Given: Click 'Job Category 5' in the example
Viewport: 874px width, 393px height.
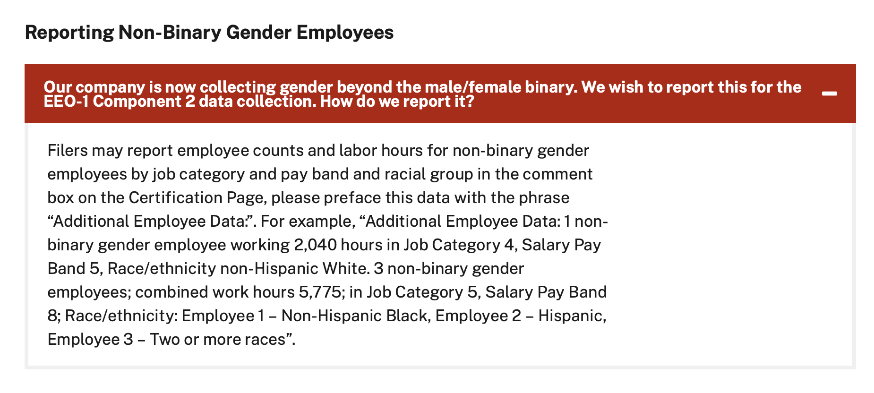Looking at the screenshot, I should (x=422, y=292).
